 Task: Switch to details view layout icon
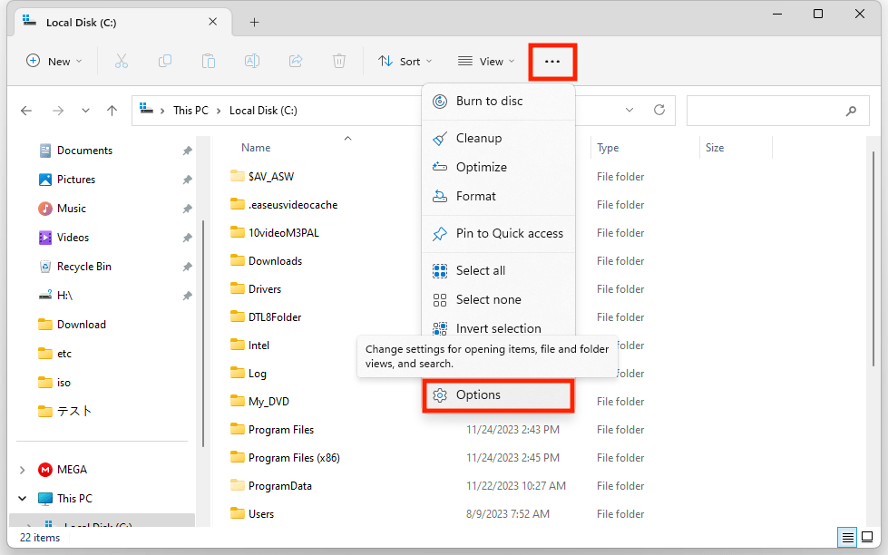point(847,538)
